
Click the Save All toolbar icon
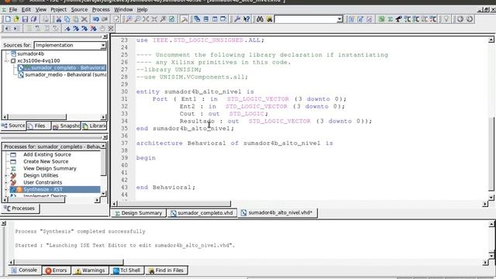pos(34,19)
